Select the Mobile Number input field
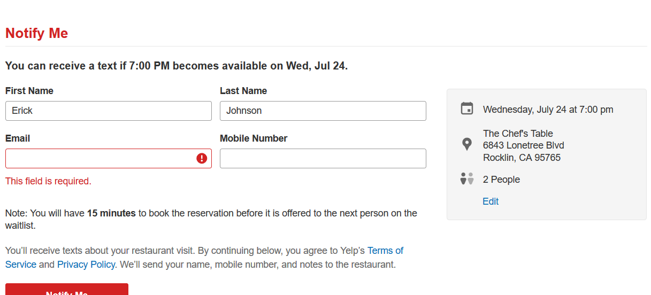Viewport: 651px width, 295px height. tap(323, 158)
